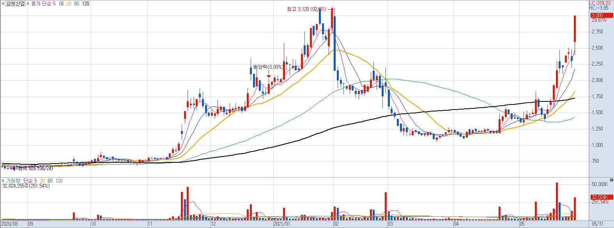Click the HC:-3.85 readout
614x228 pixels.
point(598,7)
